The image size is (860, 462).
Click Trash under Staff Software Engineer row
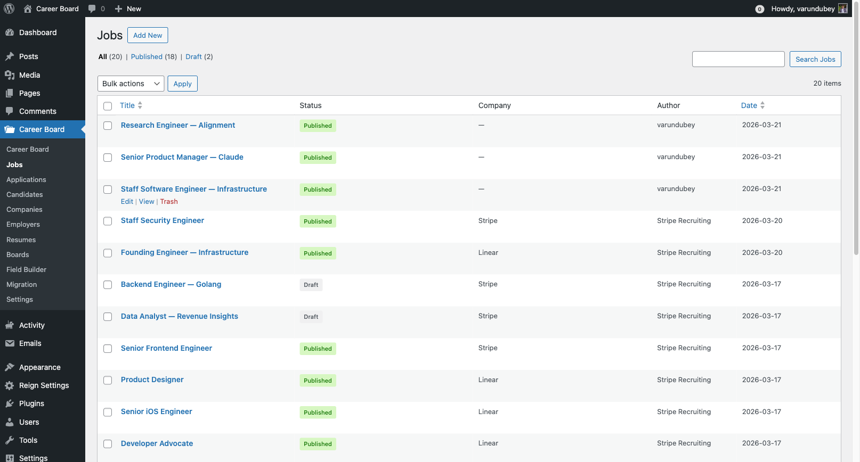pyautogui.click(x=169, y=202)
